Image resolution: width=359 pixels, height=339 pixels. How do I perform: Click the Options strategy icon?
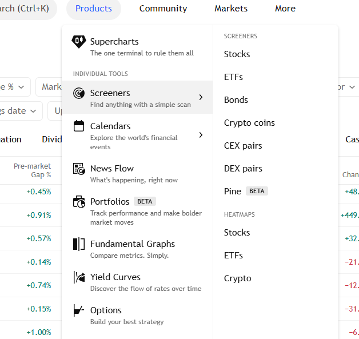(79, 310)
